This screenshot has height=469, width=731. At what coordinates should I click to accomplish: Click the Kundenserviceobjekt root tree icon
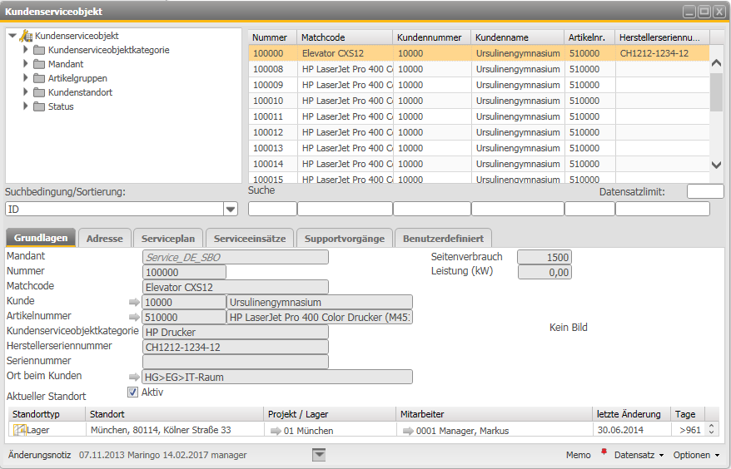pyautogui.click(x=26, y=36)
